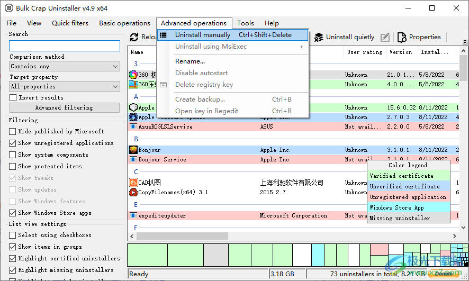This screenshot has height=281, width=469.
Task: Enable Select using checkboxes
Action: (13, 235)
